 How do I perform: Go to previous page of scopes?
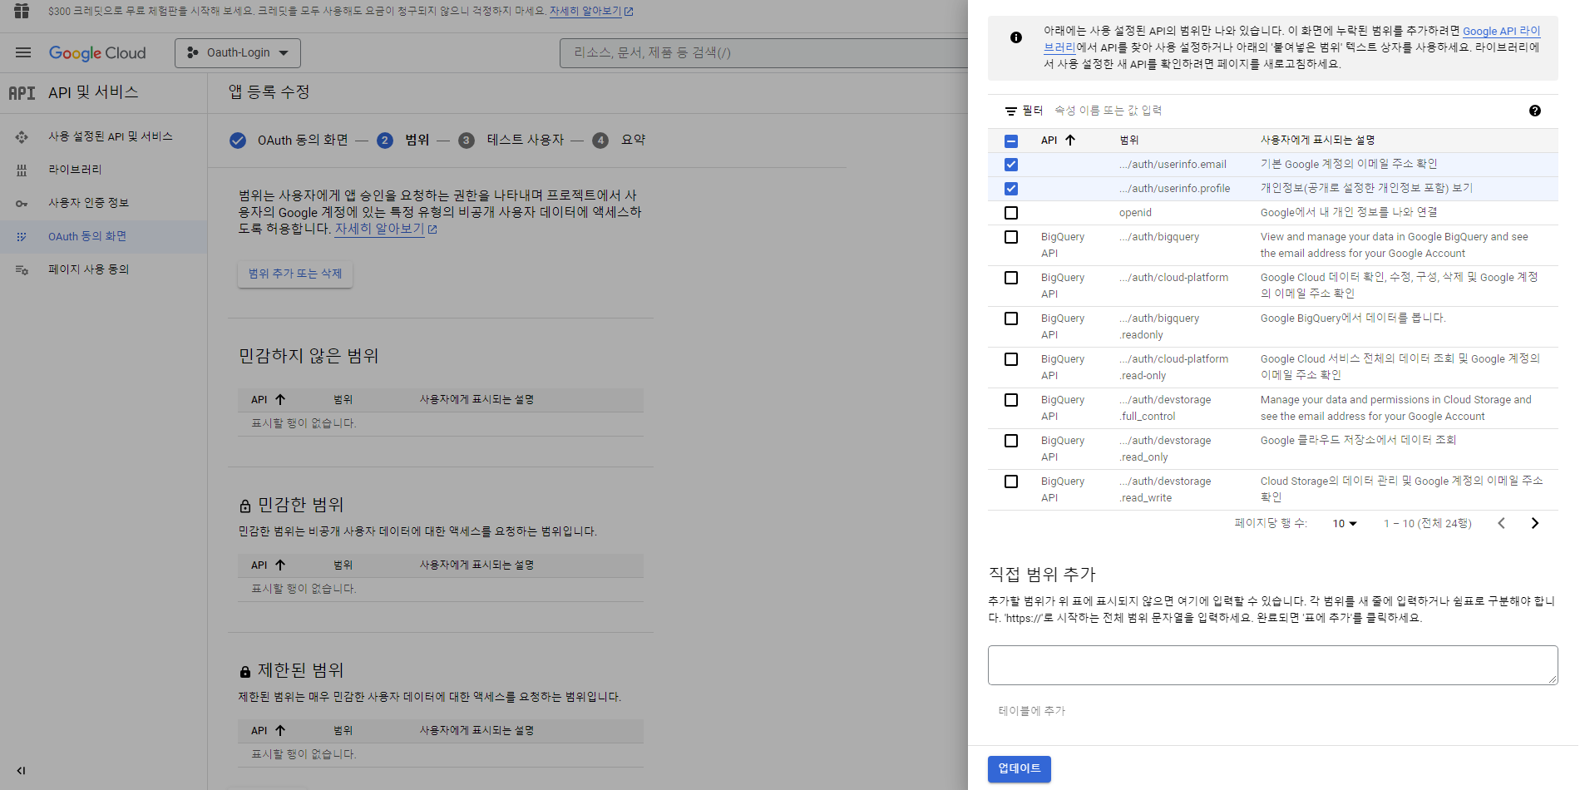coord(1501,523)
